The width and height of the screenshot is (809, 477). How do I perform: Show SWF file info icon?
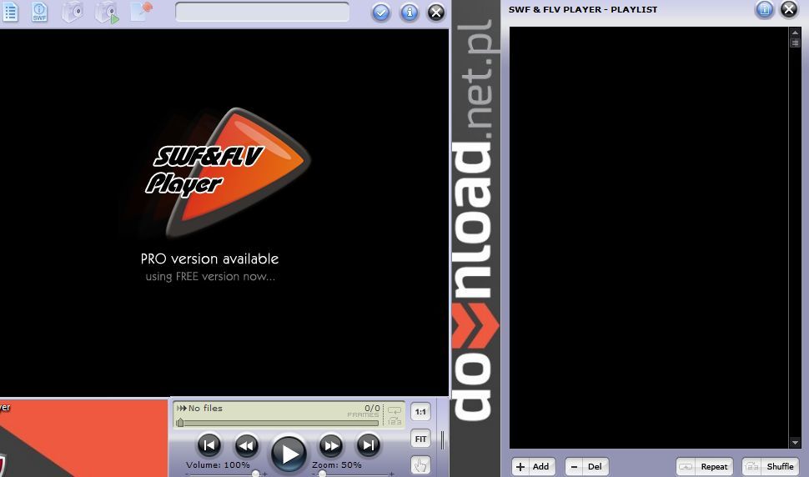[x=40, y=12]
